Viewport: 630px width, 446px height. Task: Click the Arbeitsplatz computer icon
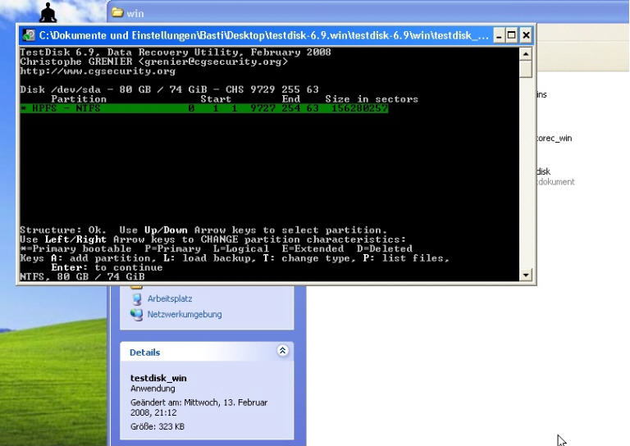click(x=137, y=299)
